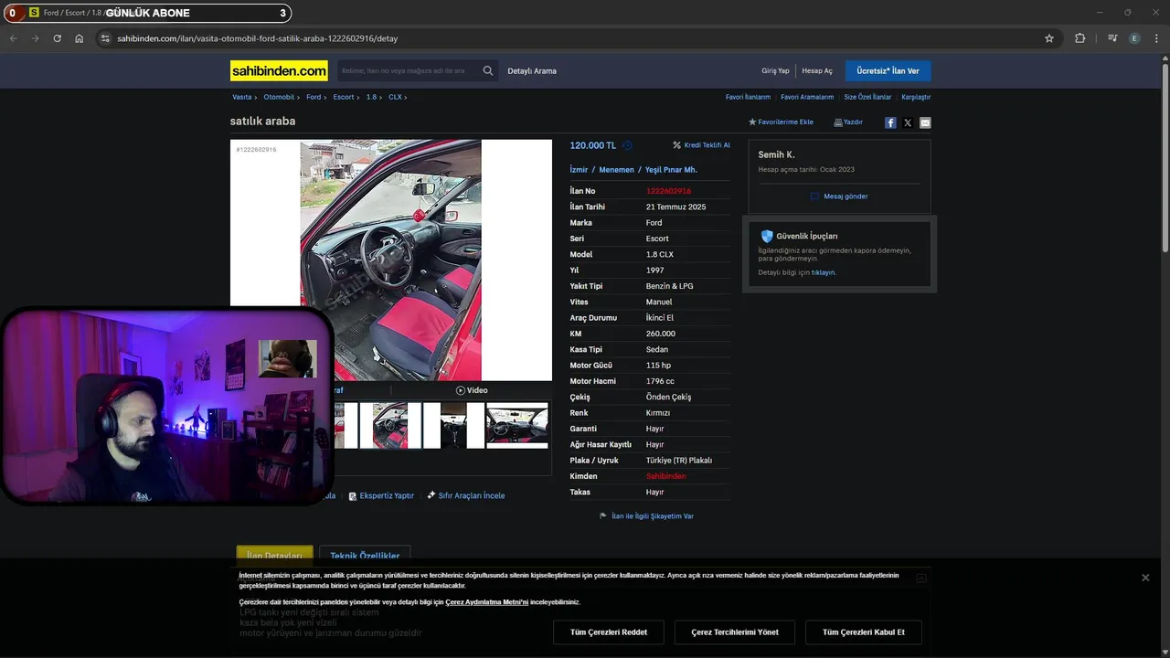Image resolution: width=1170 pixels, height=658 pixels.
Task: Bookmark this page with star icon
Action: [x=1049, y=38]
